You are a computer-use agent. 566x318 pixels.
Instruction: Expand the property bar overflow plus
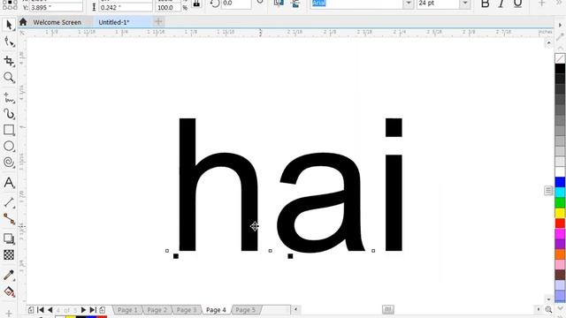click(x=541, y=4)
